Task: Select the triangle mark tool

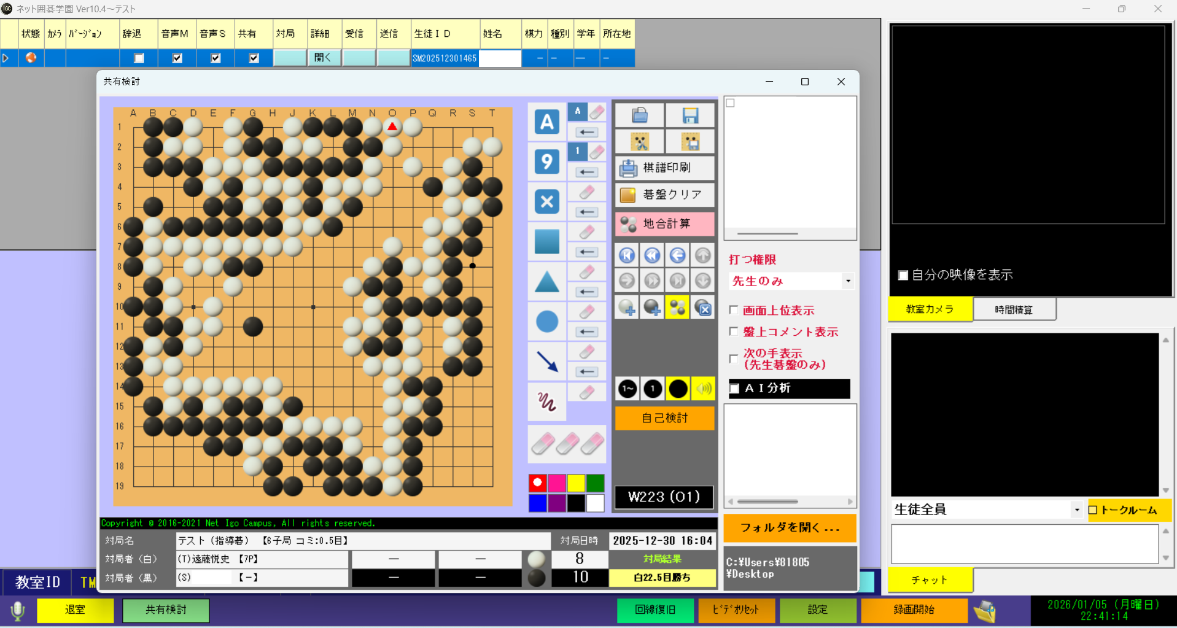Action: (x=546, y=282)
